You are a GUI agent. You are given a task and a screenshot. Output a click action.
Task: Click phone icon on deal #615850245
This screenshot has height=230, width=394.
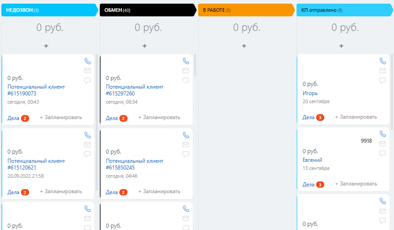(186, 135)
